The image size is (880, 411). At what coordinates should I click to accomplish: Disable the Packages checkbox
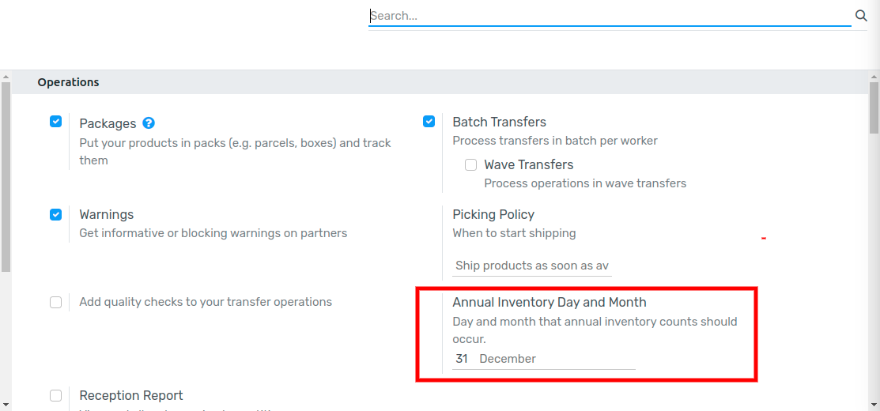[x=56, y=122]
